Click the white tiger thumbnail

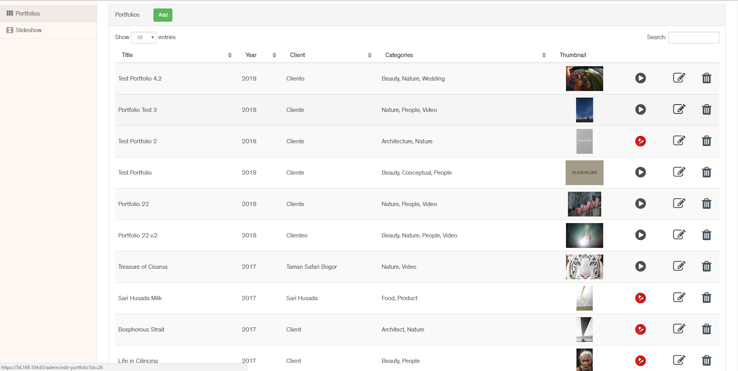[x=584, y=267]
